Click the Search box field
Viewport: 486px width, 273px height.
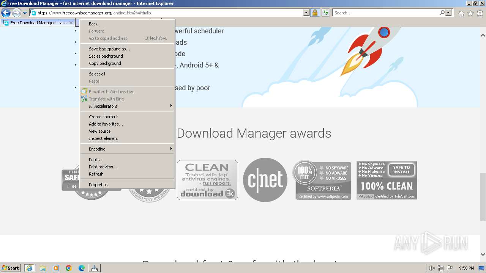pos(385,13)
